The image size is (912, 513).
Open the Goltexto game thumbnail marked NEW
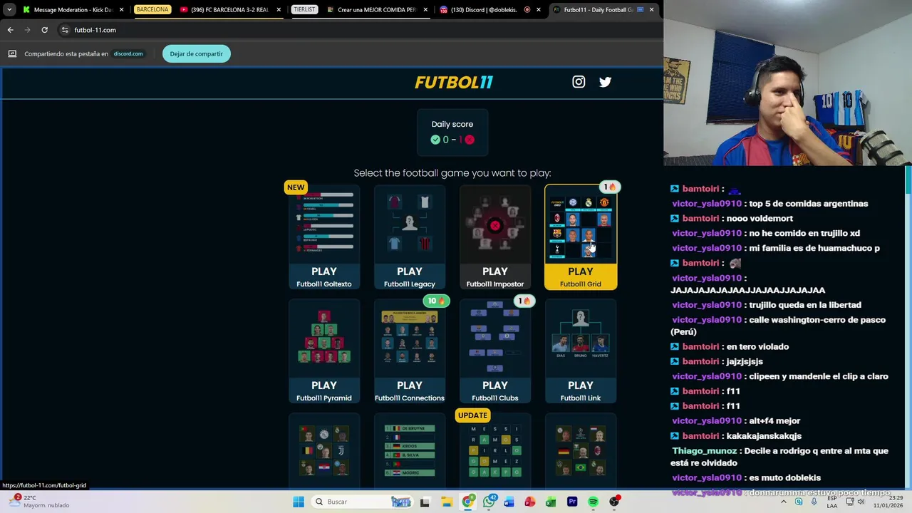pos(324,224)
